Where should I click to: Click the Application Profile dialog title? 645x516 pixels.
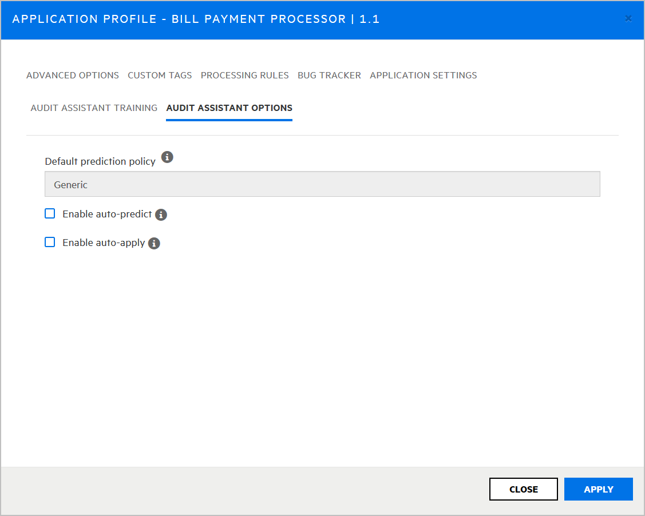pos(196,19)
